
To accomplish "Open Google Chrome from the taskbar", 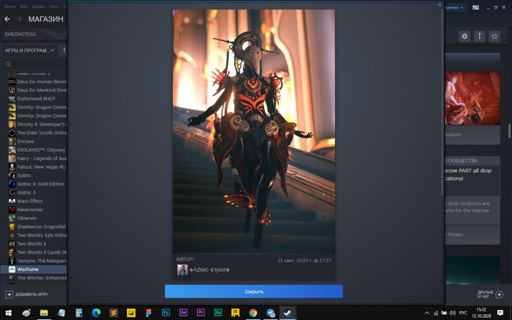I will (253, 313).
